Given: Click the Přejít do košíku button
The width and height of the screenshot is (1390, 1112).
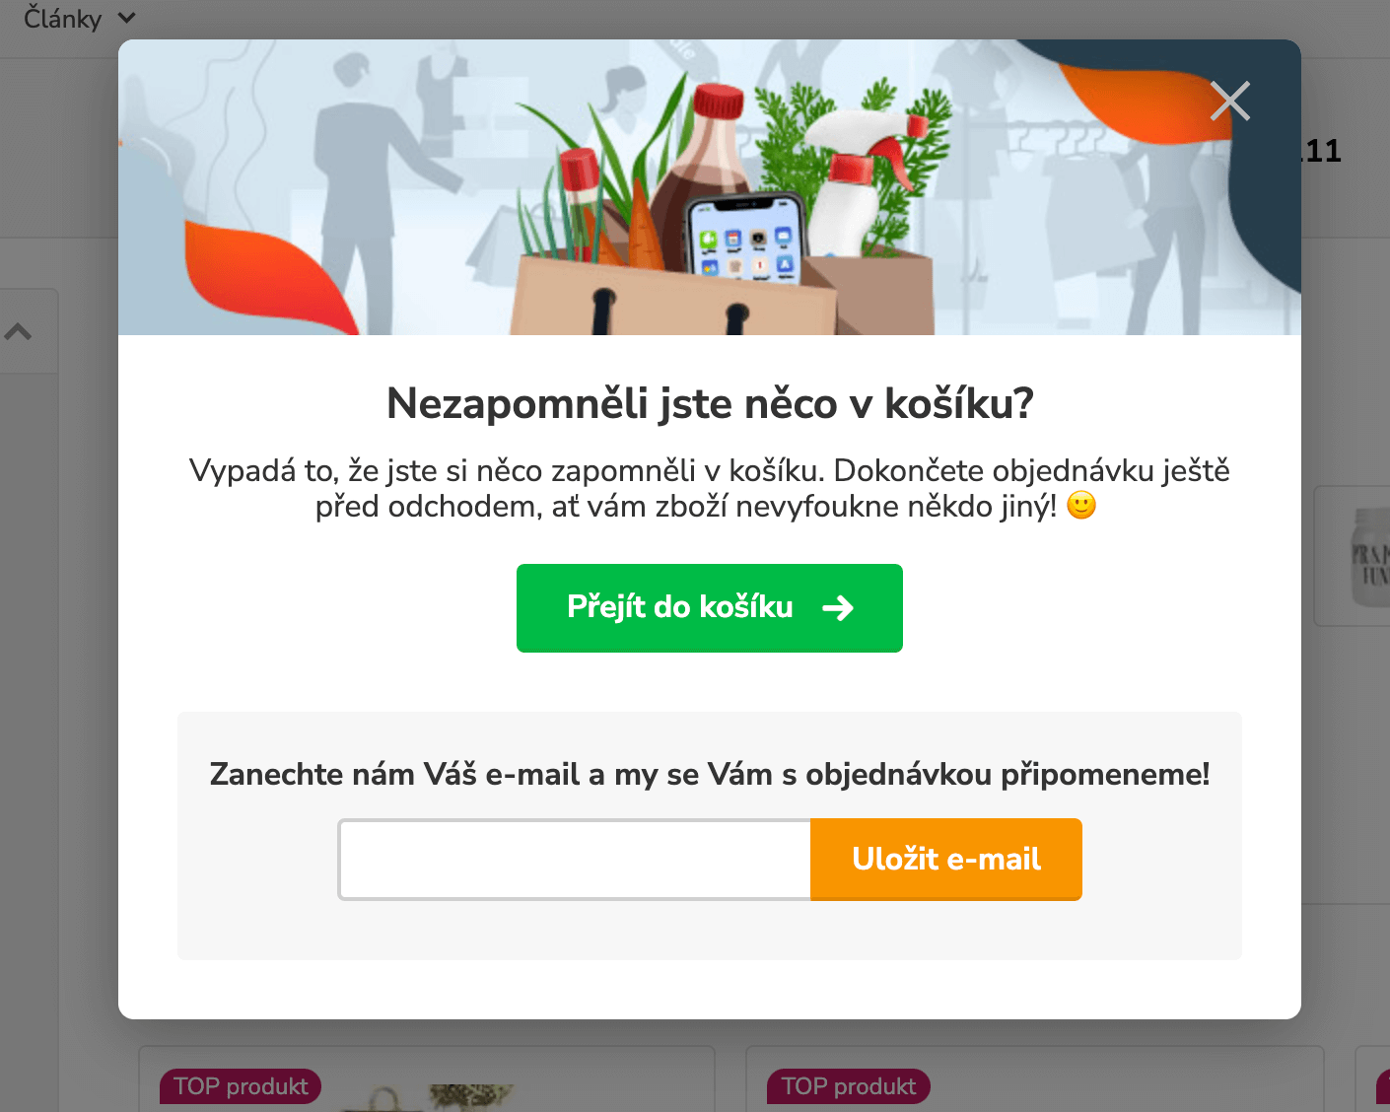Looking at the screenshot, I should pos(710,608).
